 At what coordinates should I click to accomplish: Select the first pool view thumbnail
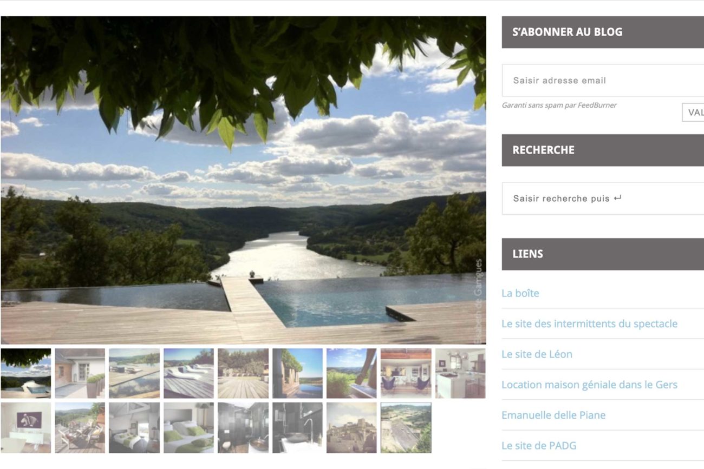coord(26,373)
